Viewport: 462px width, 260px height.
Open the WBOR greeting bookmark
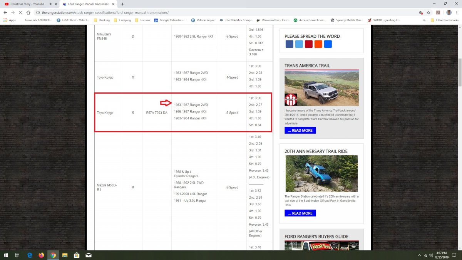[x=385, y=20]
